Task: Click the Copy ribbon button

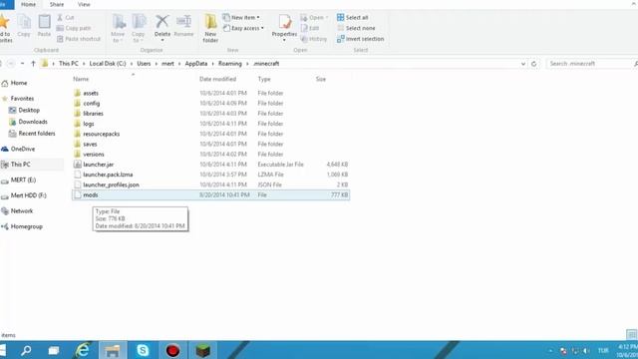Action: 24,26
